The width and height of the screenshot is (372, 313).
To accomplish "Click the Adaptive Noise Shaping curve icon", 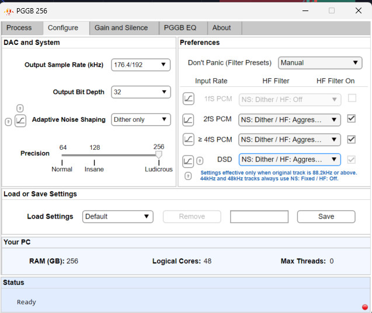I will click(20, 121).
